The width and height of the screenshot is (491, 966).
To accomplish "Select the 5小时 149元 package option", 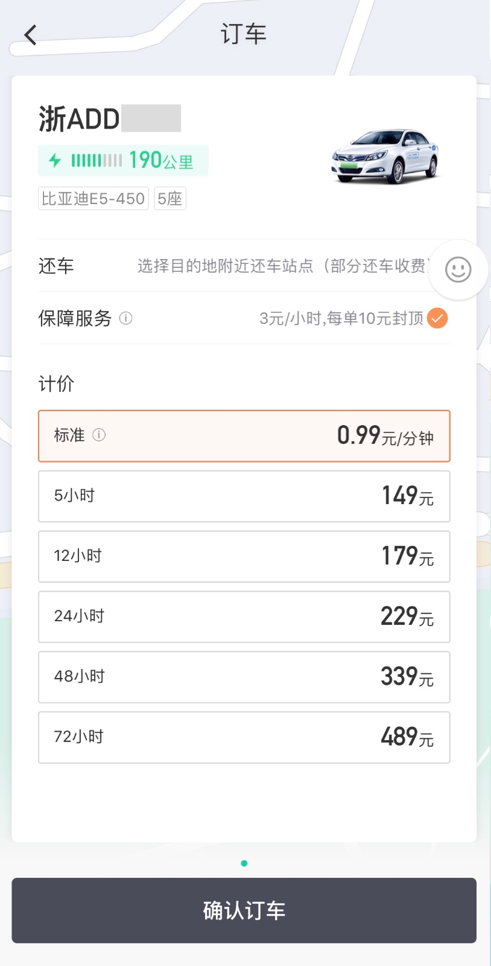I will tap(244, 496).
